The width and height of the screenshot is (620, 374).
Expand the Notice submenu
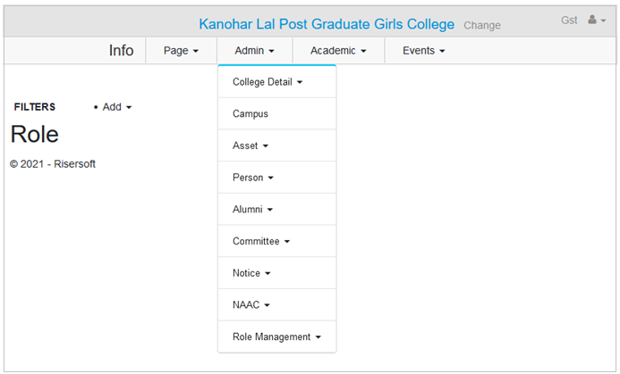(x=276, y=273)
